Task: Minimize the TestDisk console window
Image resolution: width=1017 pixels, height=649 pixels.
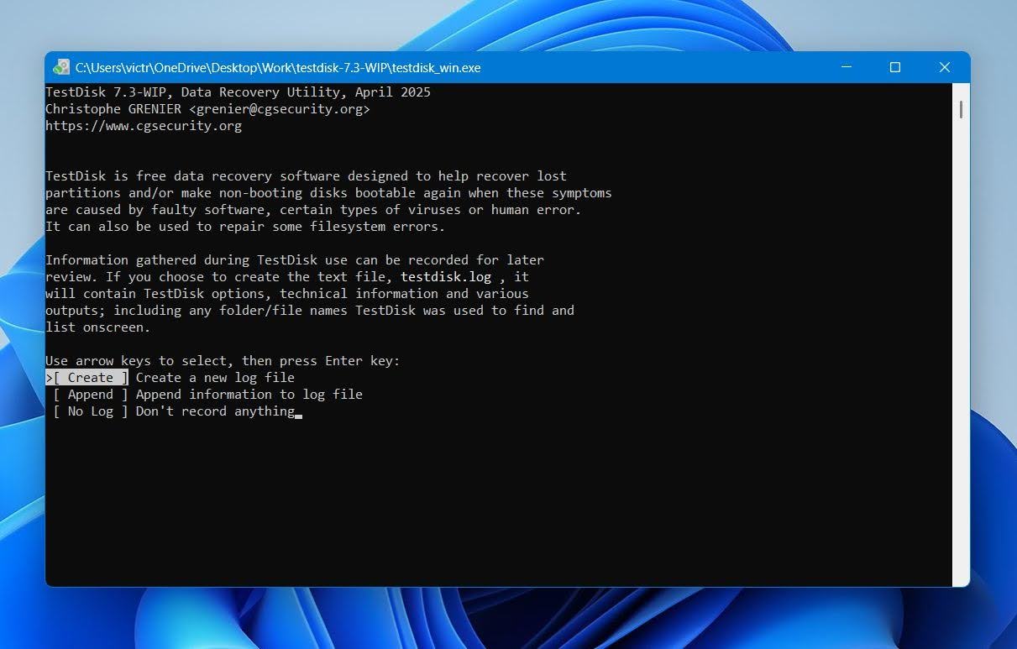Action: (x=846, y=67)
